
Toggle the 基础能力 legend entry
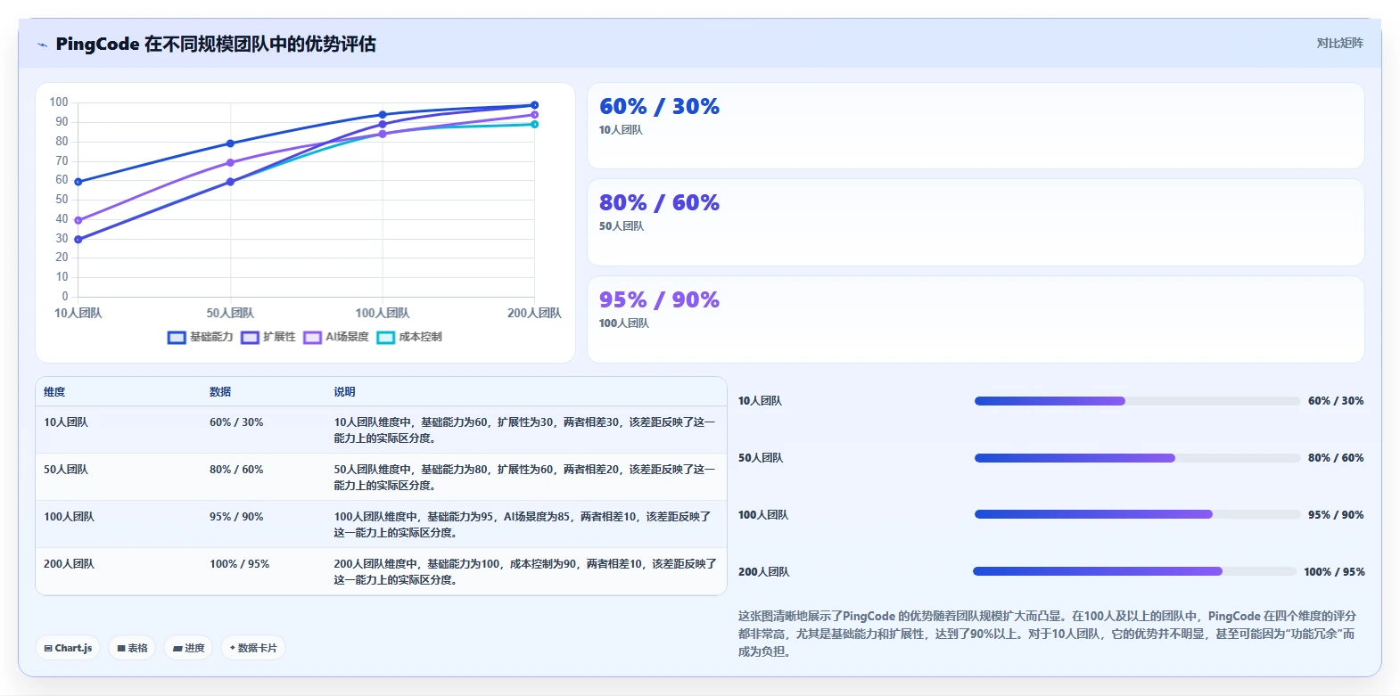pyautogui.click(x=201, y=337)
